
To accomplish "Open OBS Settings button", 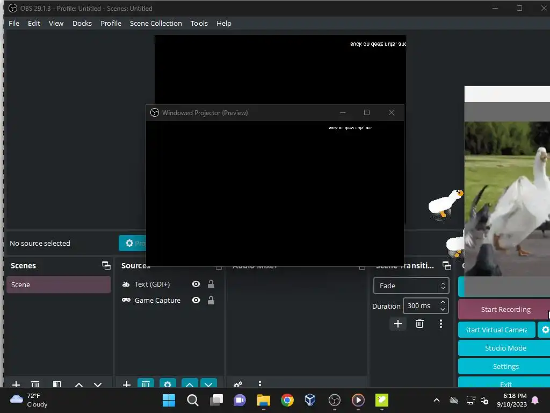I will pos(505,366).
